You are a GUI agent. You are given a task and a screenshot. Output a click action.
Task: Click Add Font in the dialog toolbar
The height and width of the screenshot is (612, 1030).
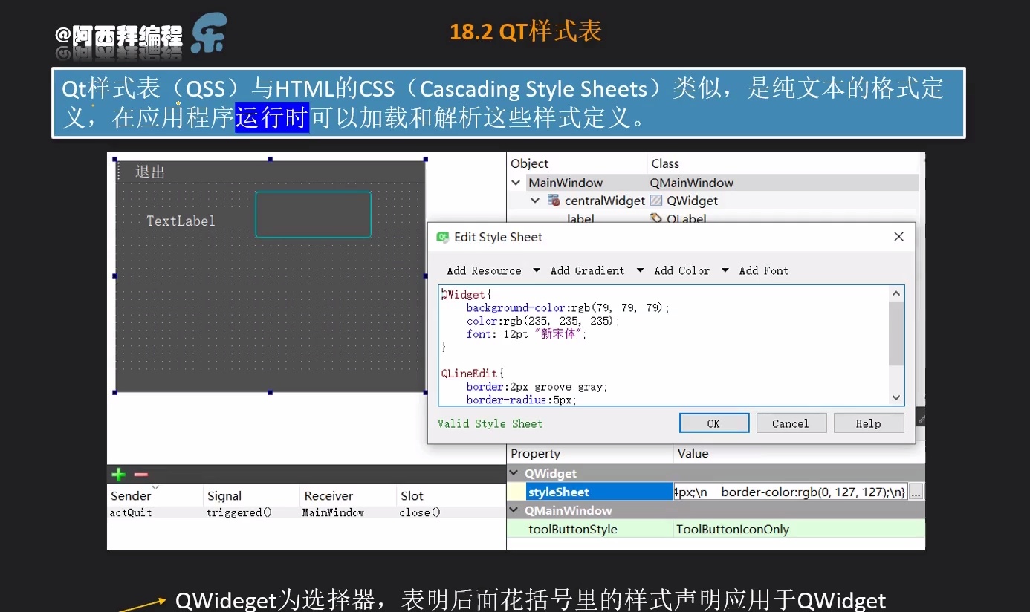coord(763,270)
